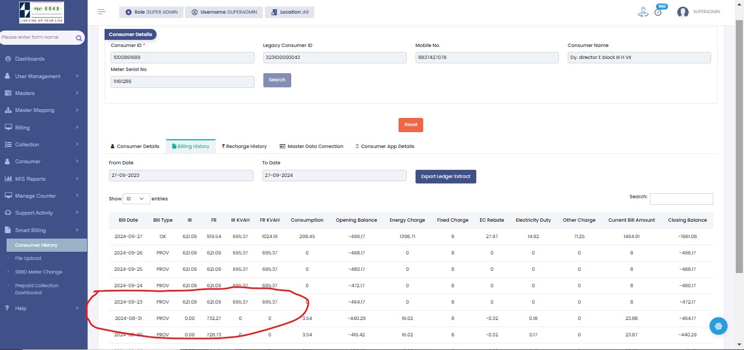Click the Smart Billing document icon
Image resolution: width=744 pixels, height=350 pixels.
click(x=8, y=230)
